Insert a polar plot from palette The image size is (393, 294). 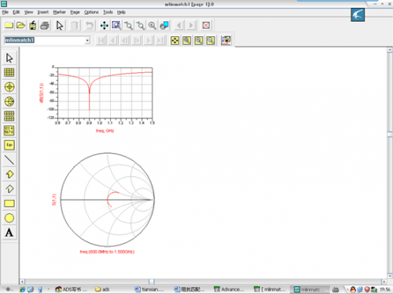pos(9,87)
